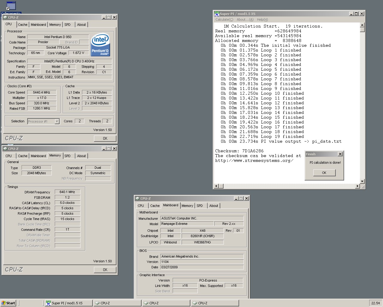Click the Rated FSB 1280.1 MHz field
Screen dimensions: 383x307
(42, 109)
